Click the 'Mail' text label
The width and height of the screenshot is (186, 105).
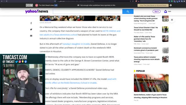click(x=169, y=11)
